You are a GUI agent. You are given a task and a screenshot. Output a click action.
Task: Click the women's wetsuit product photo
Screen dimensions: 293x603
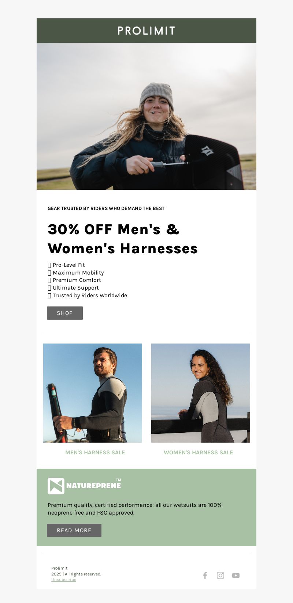click(201, 393)
